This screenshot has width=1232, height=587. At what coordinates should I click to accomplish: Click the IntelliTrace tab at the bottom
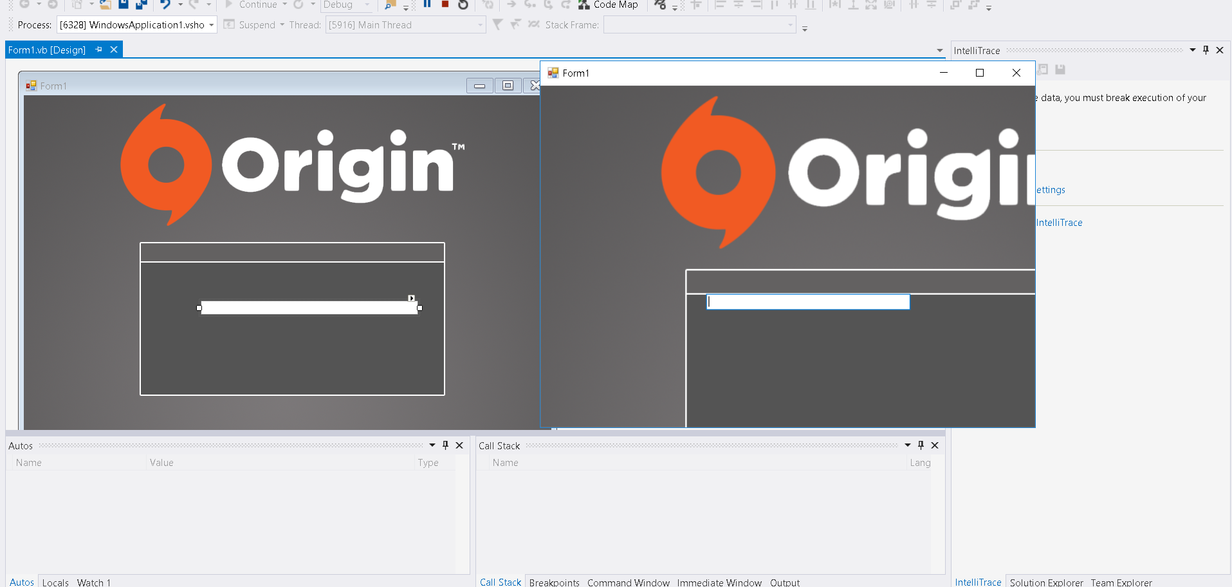coord(978,582)
